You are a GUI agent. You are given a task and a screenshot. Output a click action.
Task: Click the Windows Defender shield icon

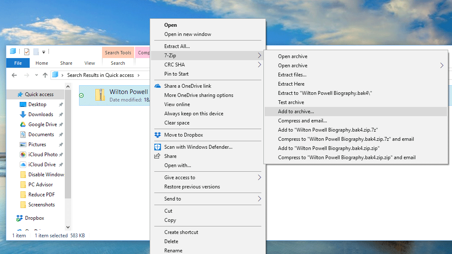click(157, 147)
